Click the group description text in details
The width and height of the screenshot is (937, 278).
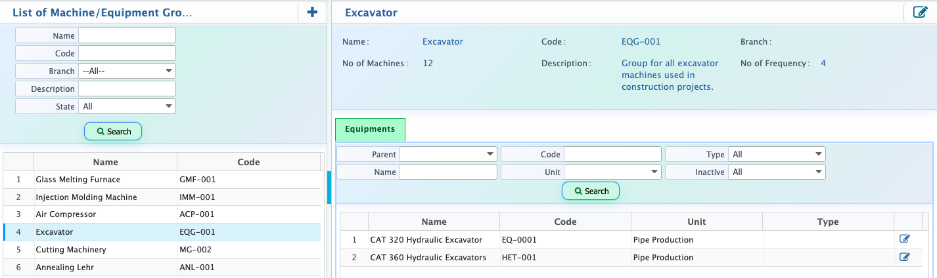[x=670, y=75]
